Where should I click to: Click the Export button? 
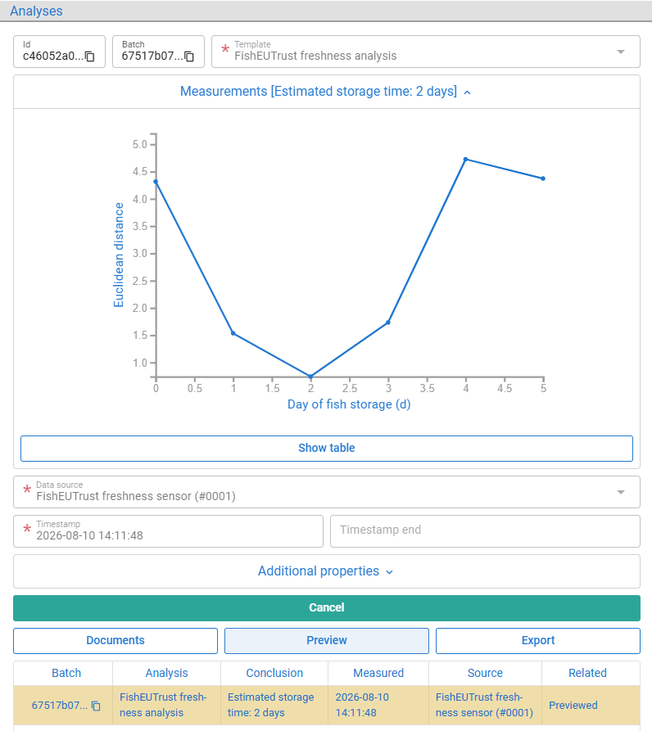coord(538,640)
